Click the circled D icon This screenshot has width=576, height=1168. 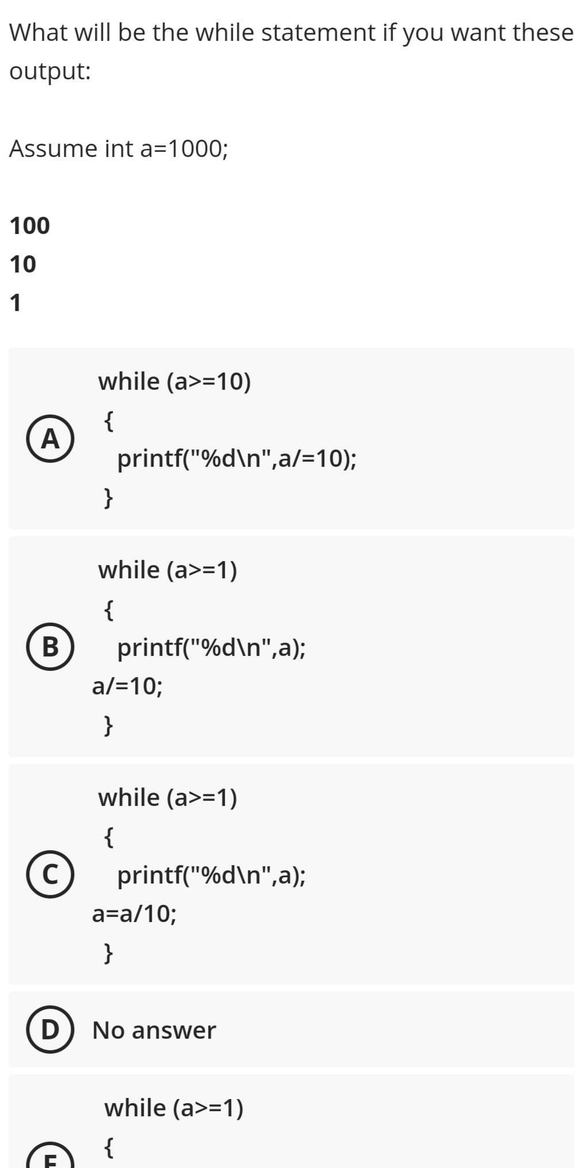(49, 1030)
